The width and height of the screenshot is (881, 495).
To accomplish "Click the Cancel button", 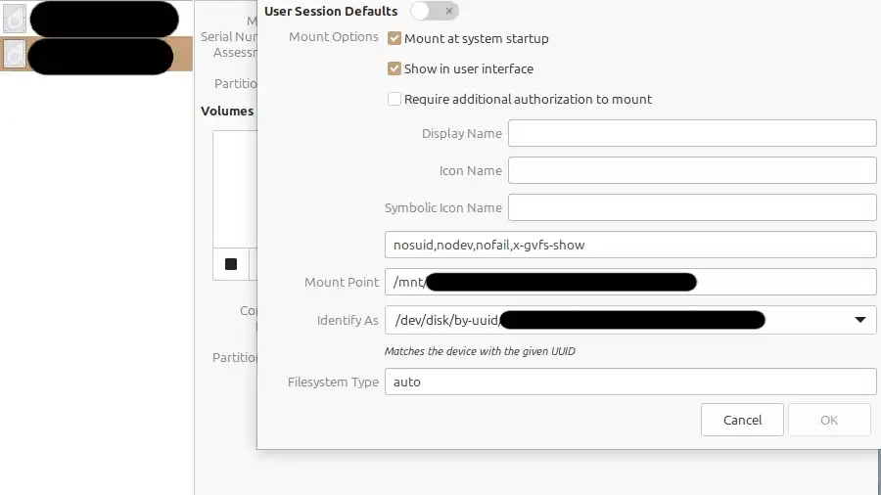I will [x=742, y=420].
